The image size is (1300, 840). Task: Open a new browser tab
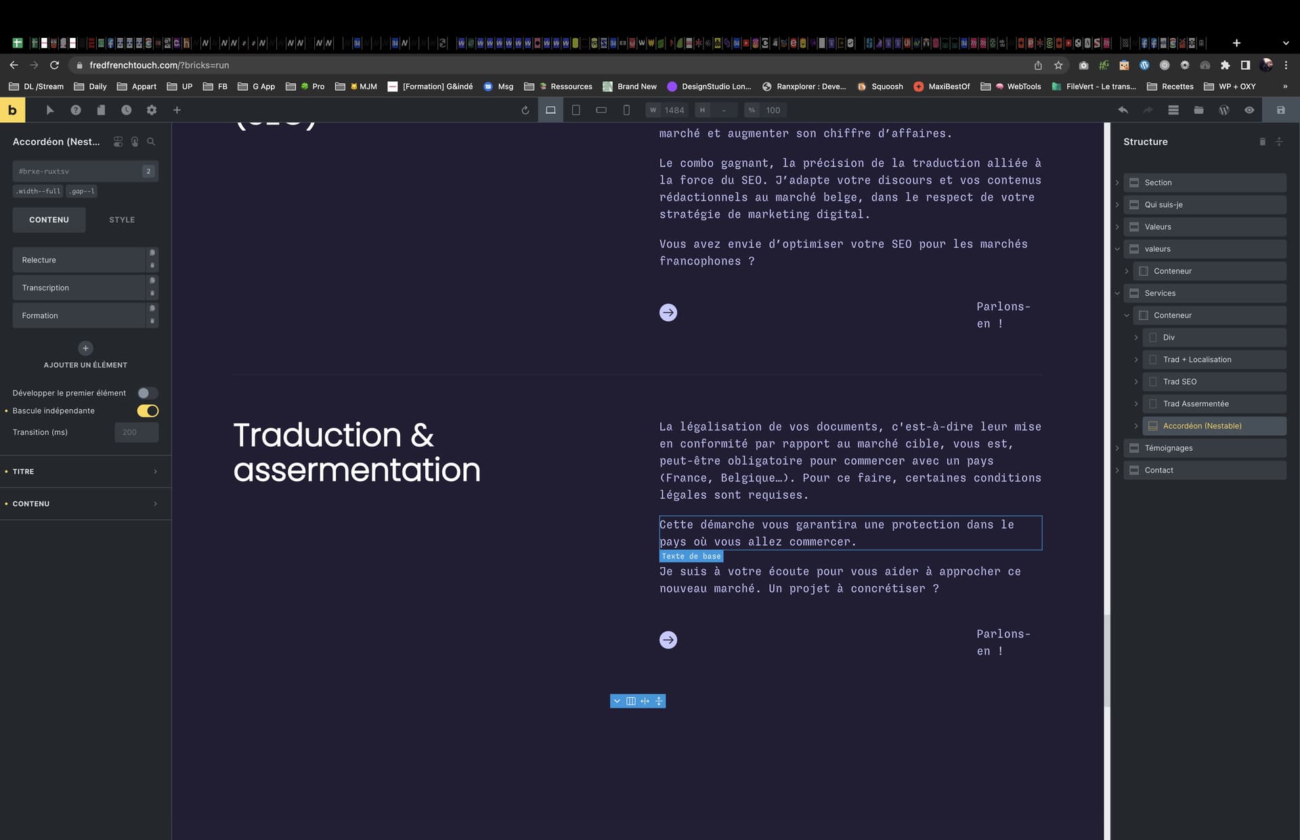1236,43
